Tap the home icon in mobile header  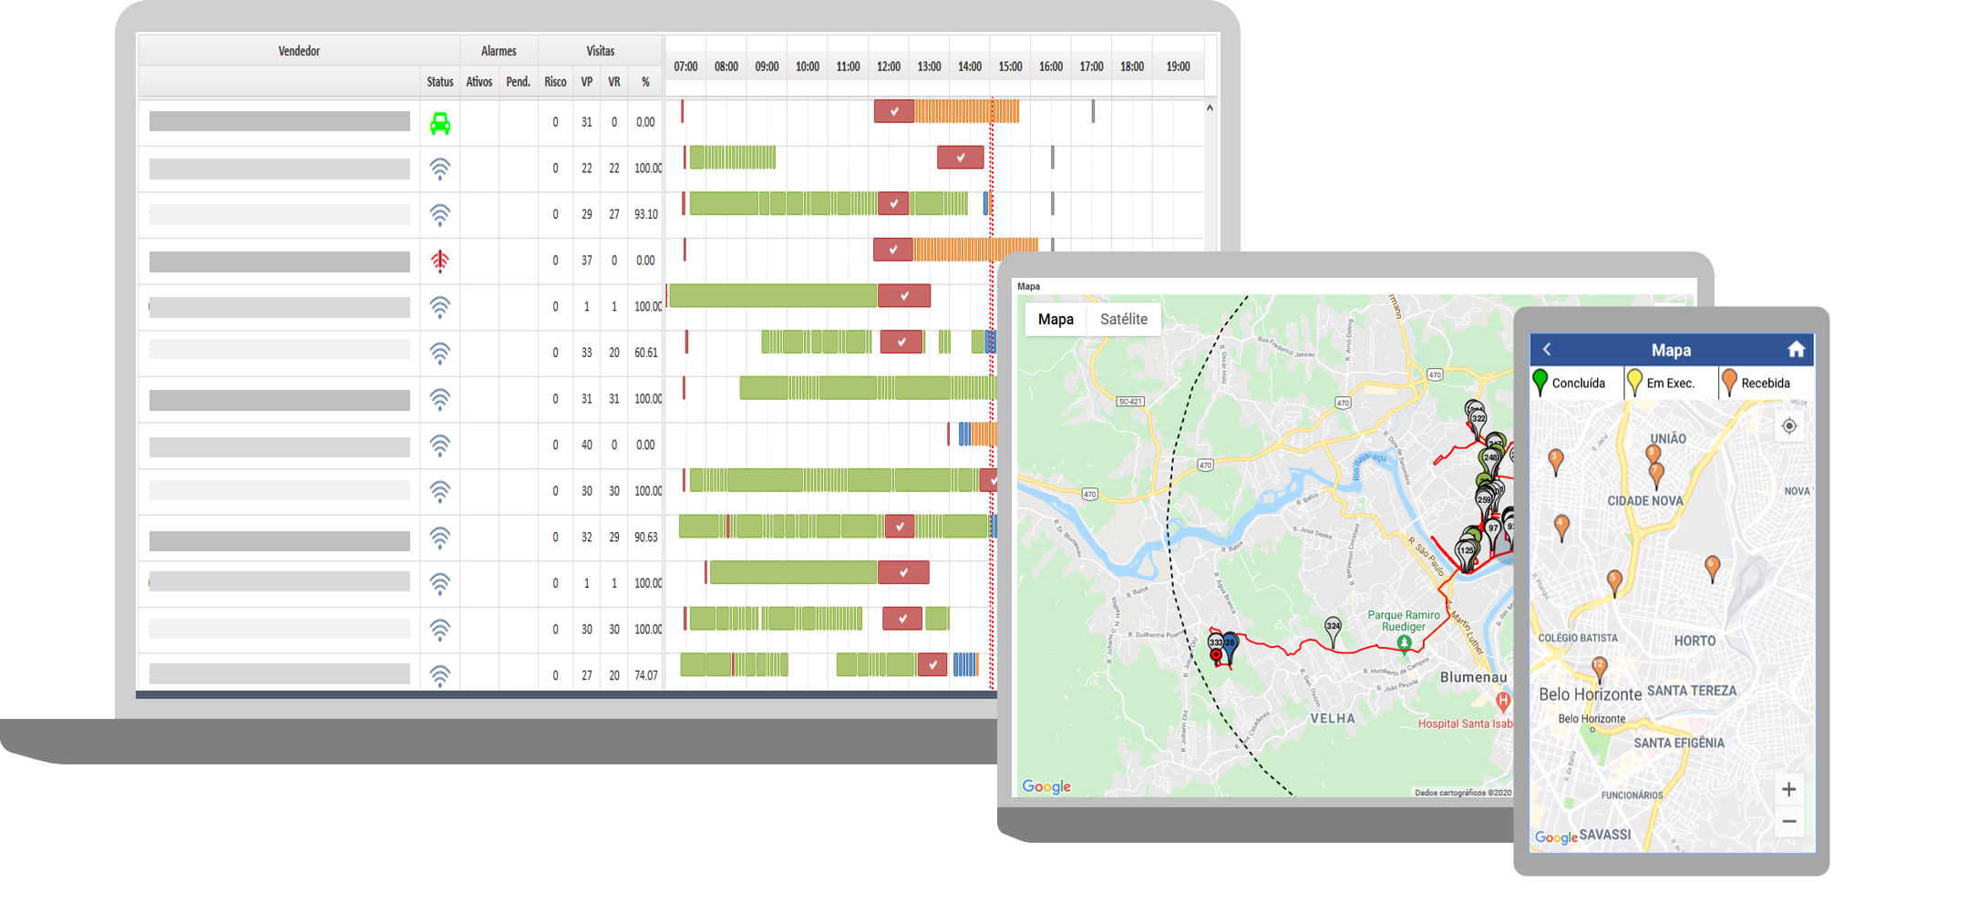(1796, 350)
